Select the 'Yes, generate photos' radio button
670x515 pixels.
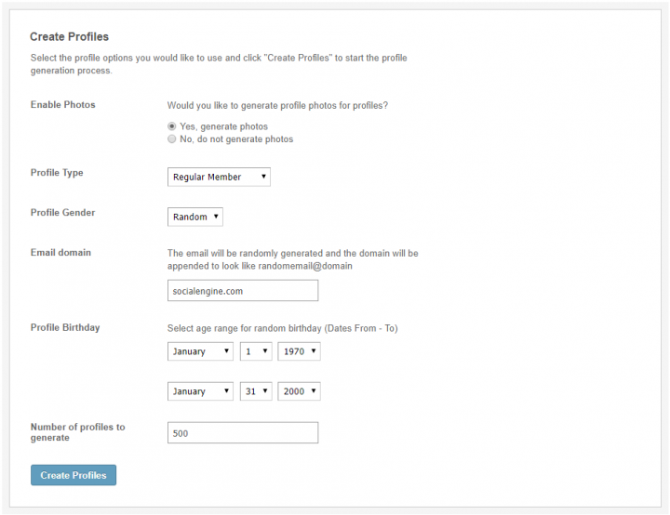[172, 126]
